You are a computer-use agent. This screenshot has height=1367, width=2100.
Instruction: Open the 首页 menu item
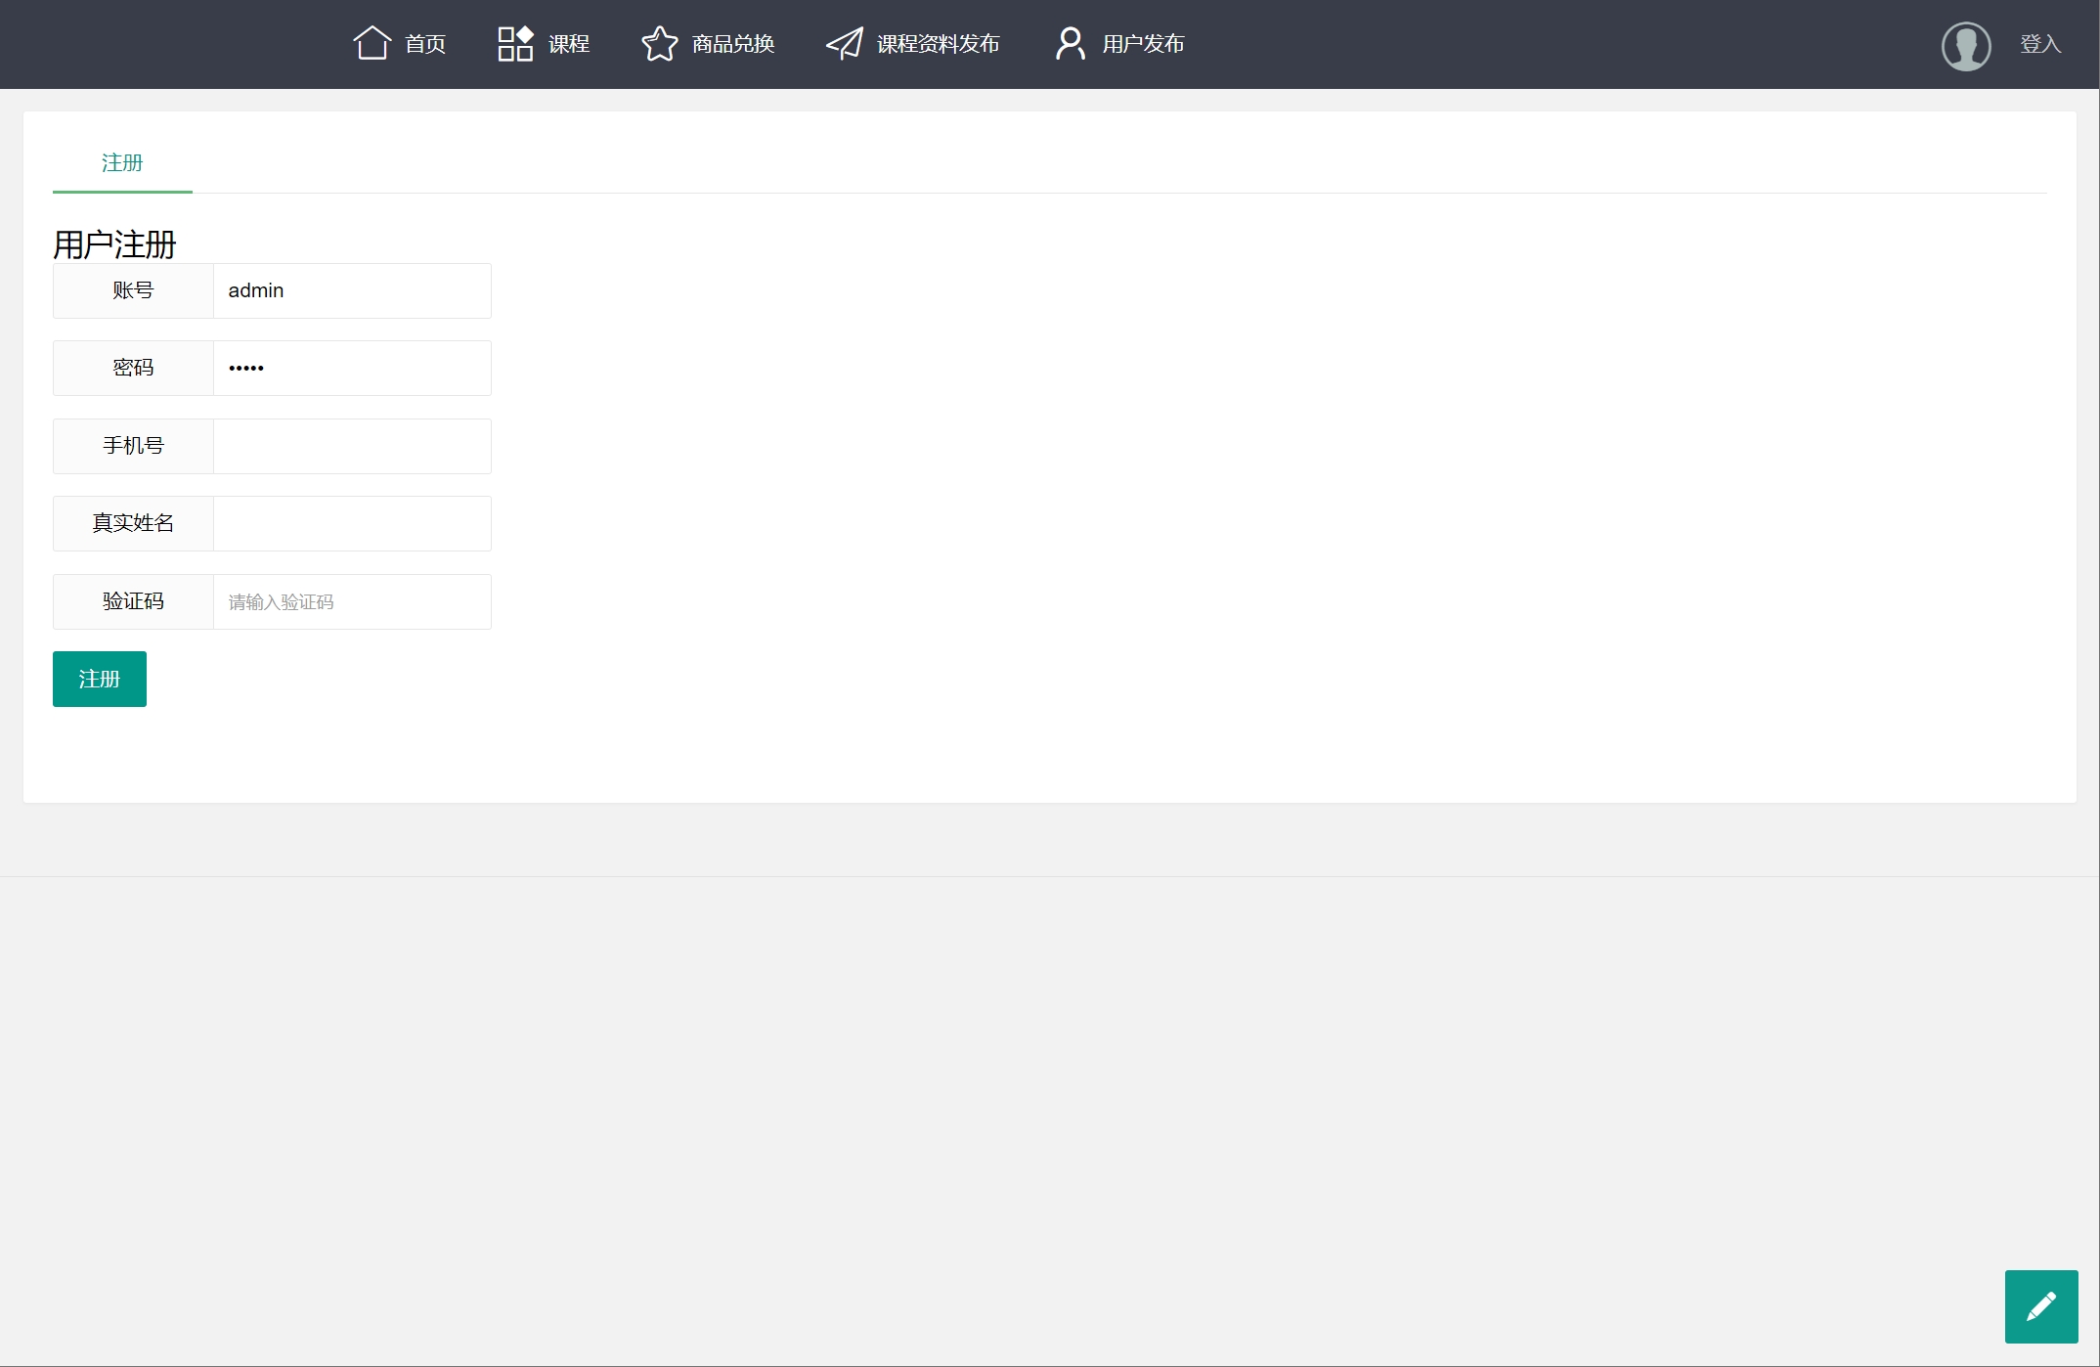click(x=425, y=44)
